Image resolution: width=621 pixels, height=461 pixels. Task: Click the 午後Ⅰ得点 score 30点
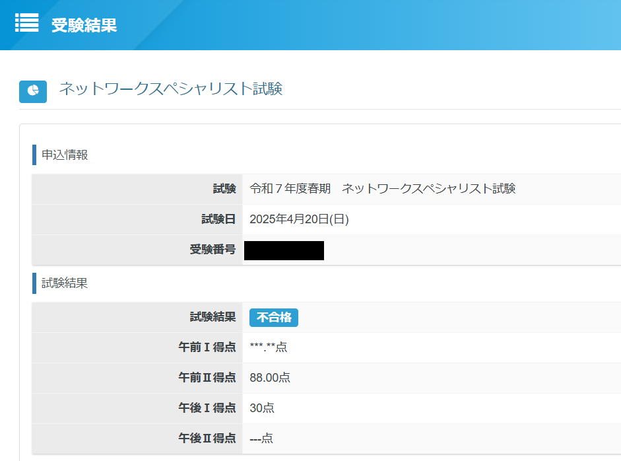tap(262, 408)
